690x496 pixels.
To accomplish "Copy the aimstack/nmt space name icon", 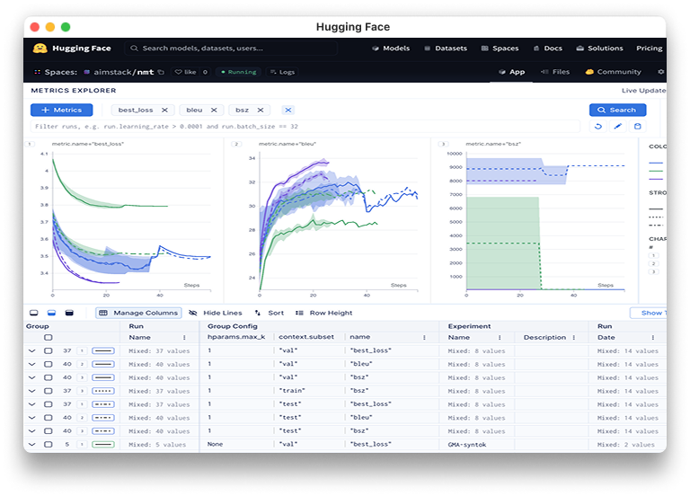I will (x=161, y=72).
